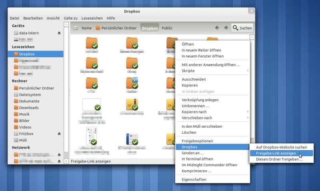Click the Persönlicher Ordner path button
The width and height of the screenshot is (320, 191).
point(116,28)
